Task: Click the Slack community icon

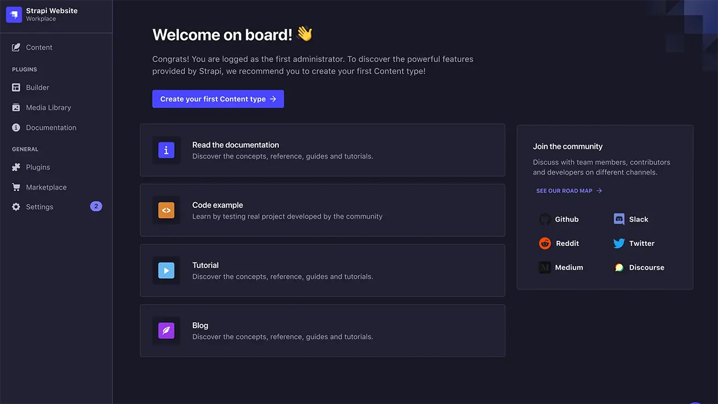Action: 619,219
